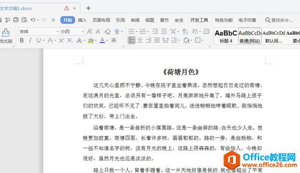Image resolution: width=300 pixels, height=173 pixels.
Task: Open the line spacing dropdown arrow
Action: pyautogui.click(x=179, y=41)
